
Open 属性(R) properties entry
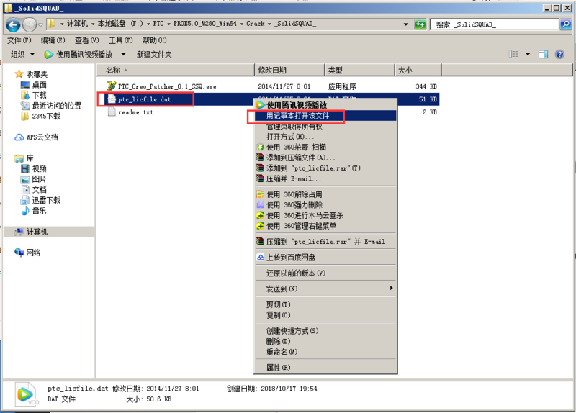coord(326,368)
